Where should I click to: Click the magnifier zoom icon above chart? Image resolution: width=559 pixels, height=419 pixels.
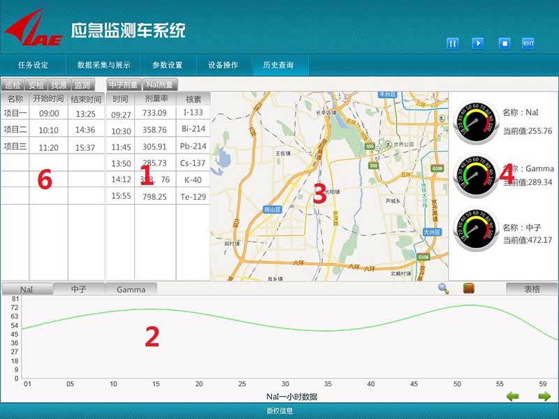click(x=443, y=288)
